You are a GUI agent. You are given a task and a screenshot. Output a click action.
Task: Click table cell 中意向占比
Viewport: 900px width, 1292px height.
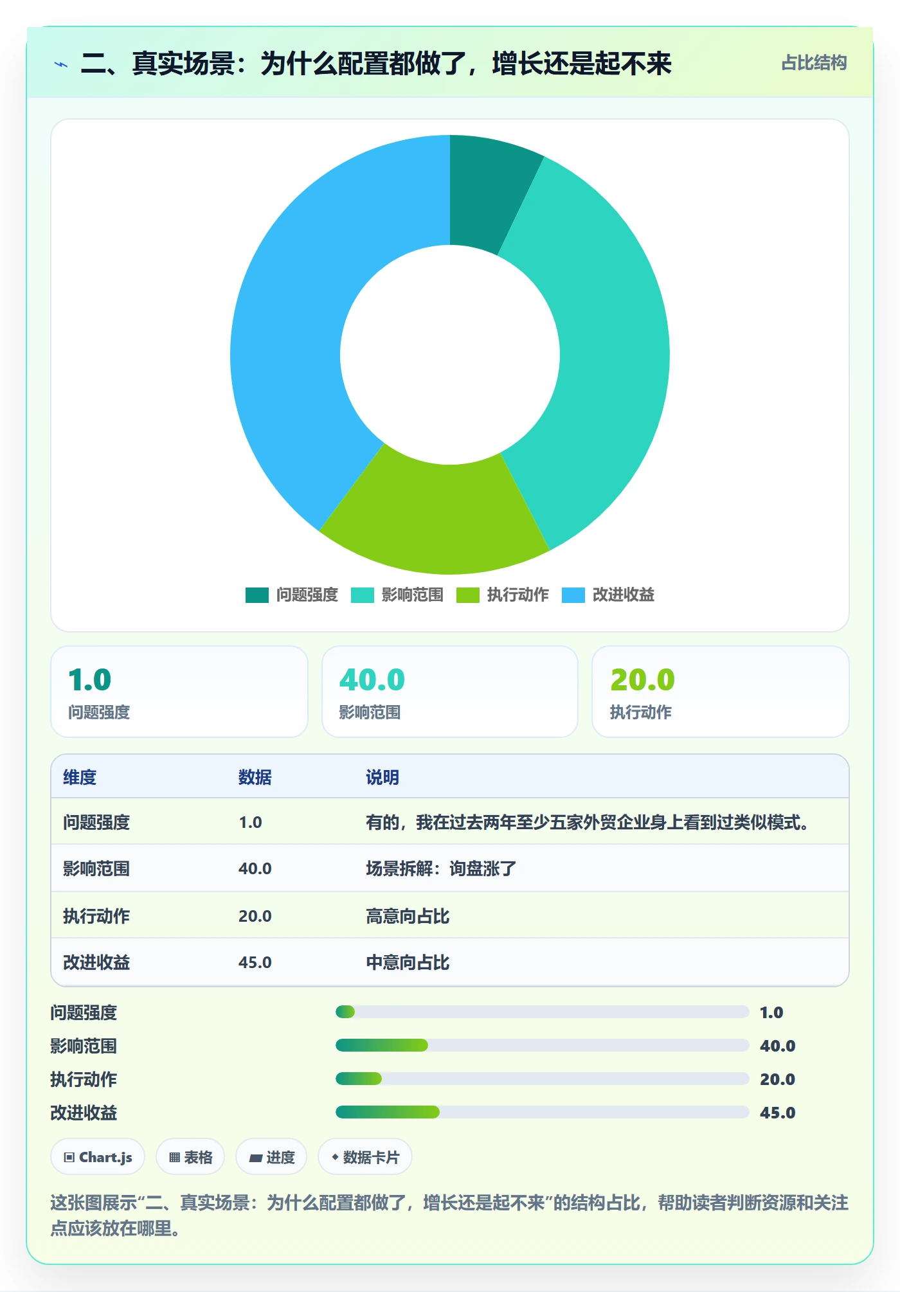408,962
